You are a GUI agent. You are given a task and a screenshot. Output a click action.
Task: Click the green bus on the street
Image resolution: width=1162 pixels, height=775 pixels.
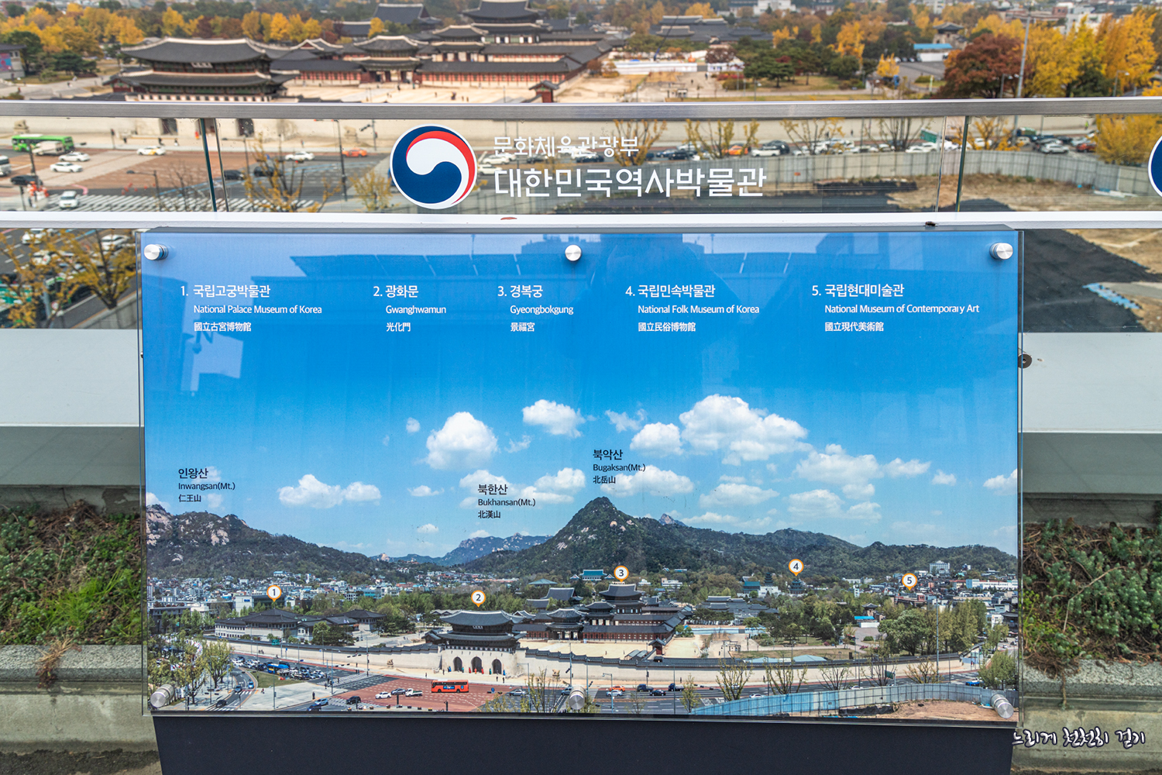click(42, 143)
